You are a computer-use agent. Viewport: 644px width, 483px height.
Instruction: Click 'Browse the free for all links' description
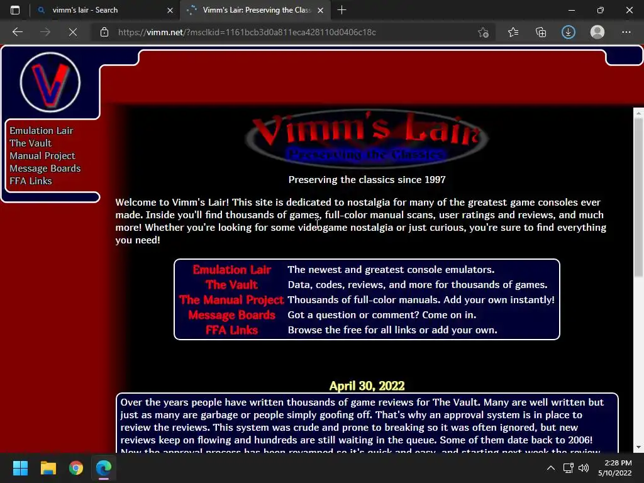click(392, 330)
